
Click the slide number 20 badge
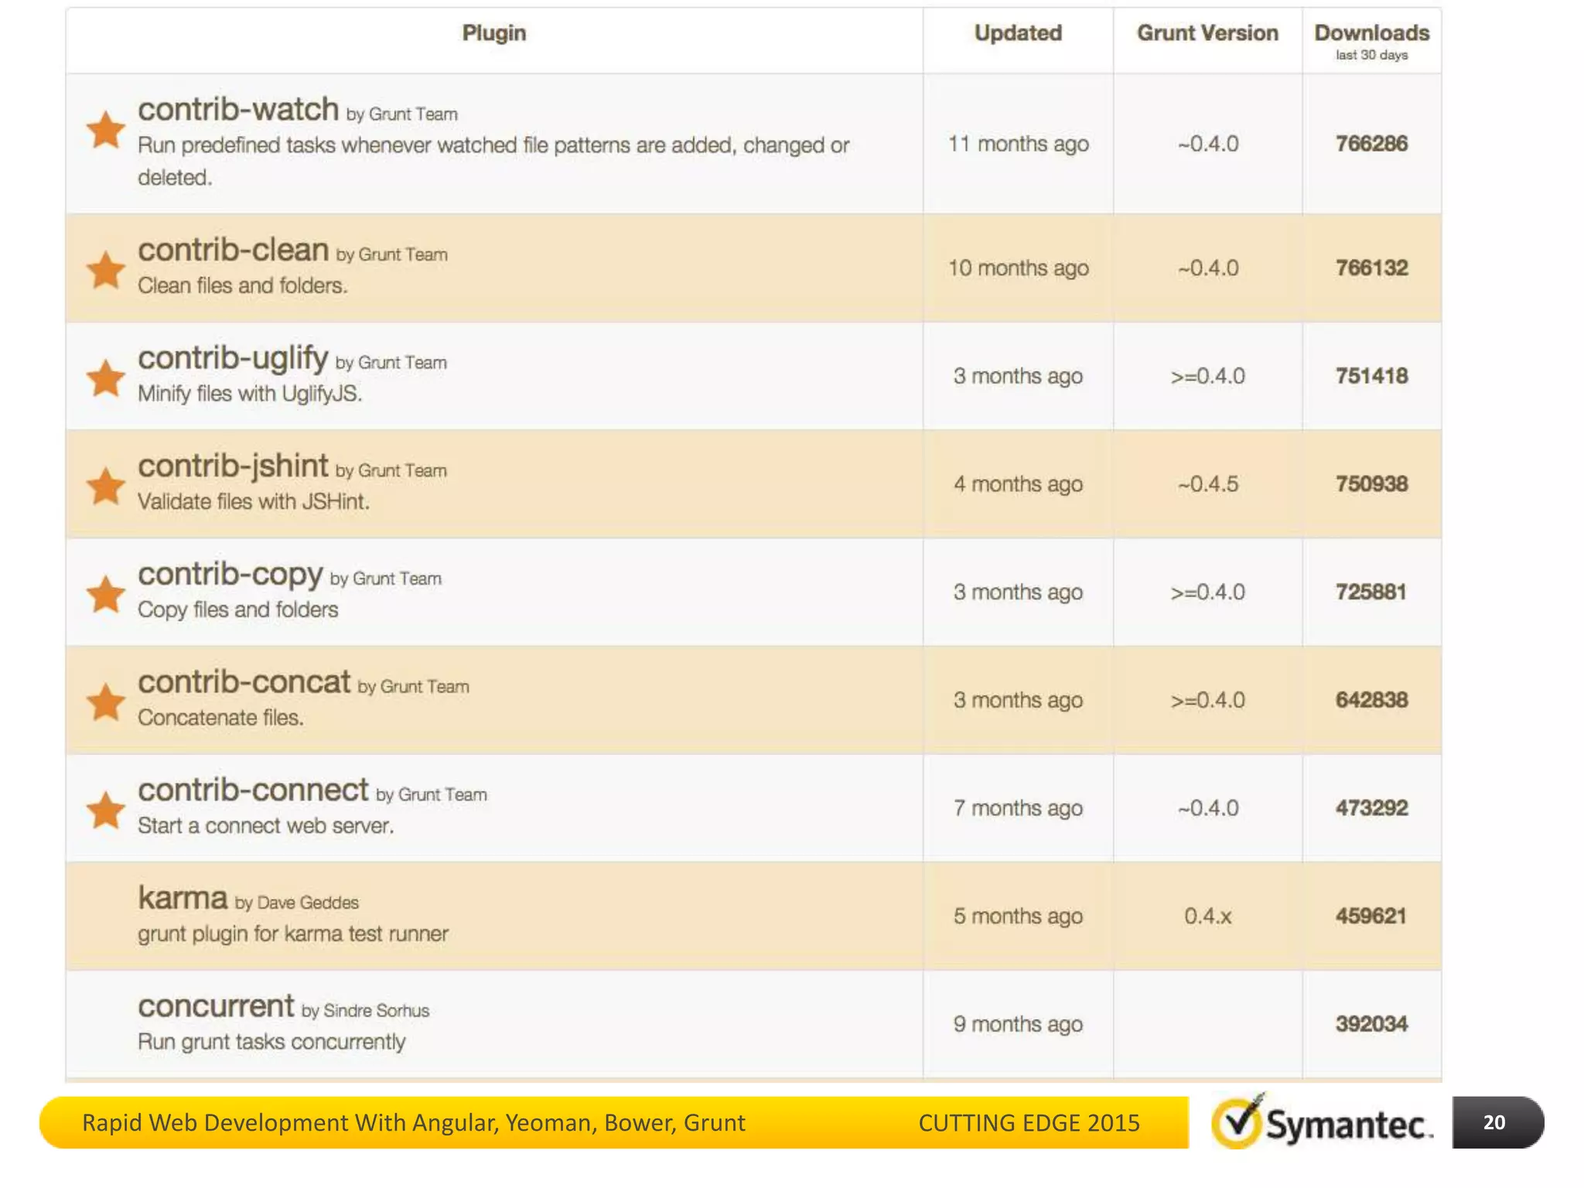[1497, 1122]
